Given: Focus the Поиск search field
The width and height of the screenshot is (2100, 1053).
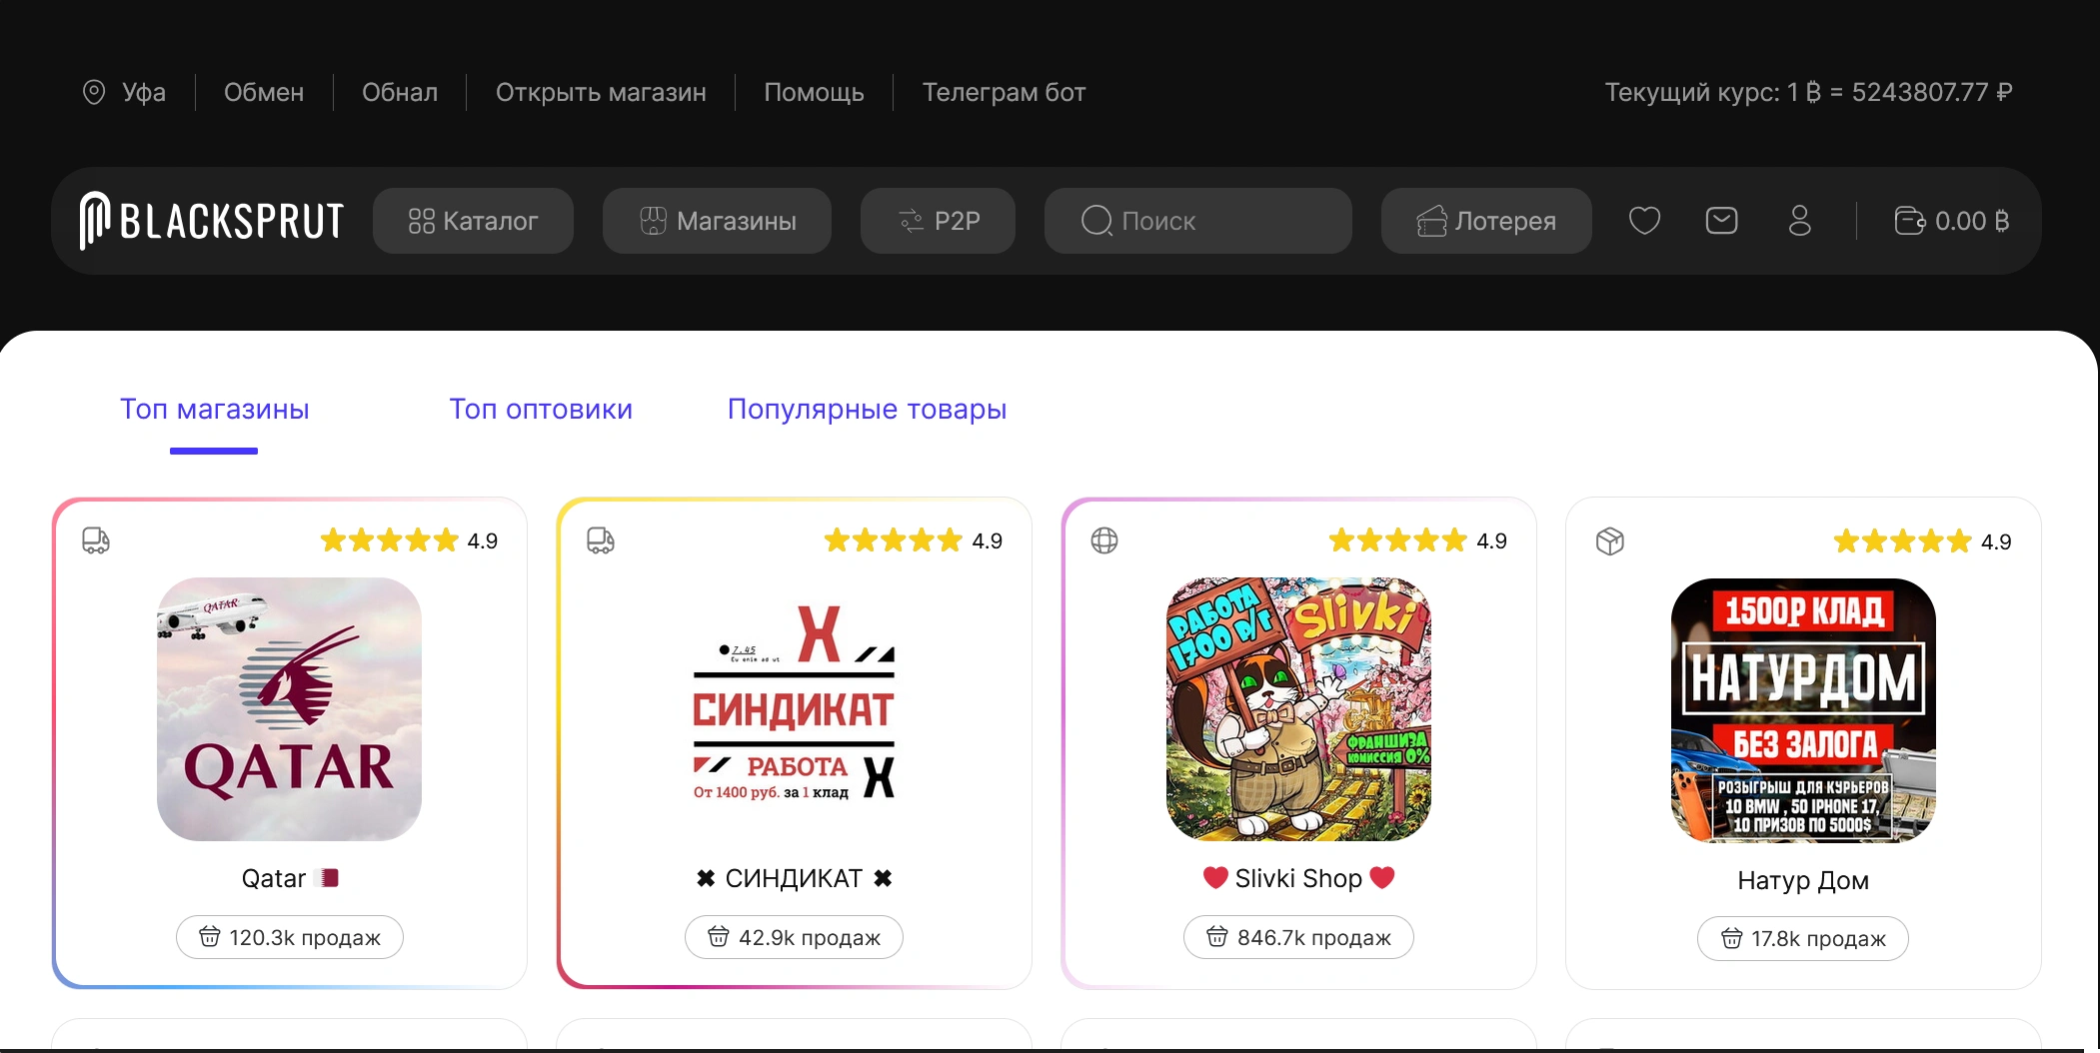Looking at the screenshot, I should (1197, 221).
